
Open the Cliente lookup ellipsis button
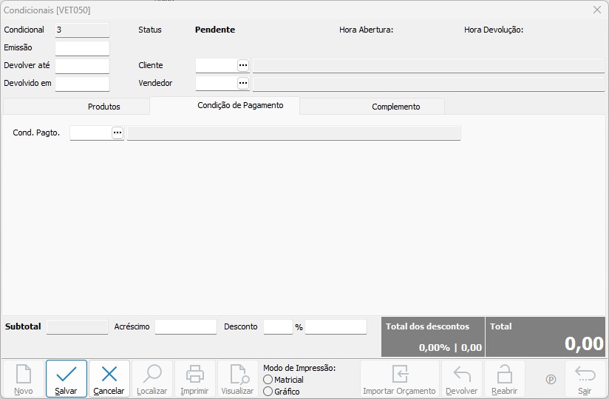coord(243,65)
